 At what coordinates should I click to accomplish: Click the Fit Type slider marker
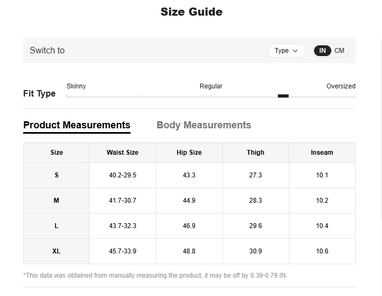point(283,96)
